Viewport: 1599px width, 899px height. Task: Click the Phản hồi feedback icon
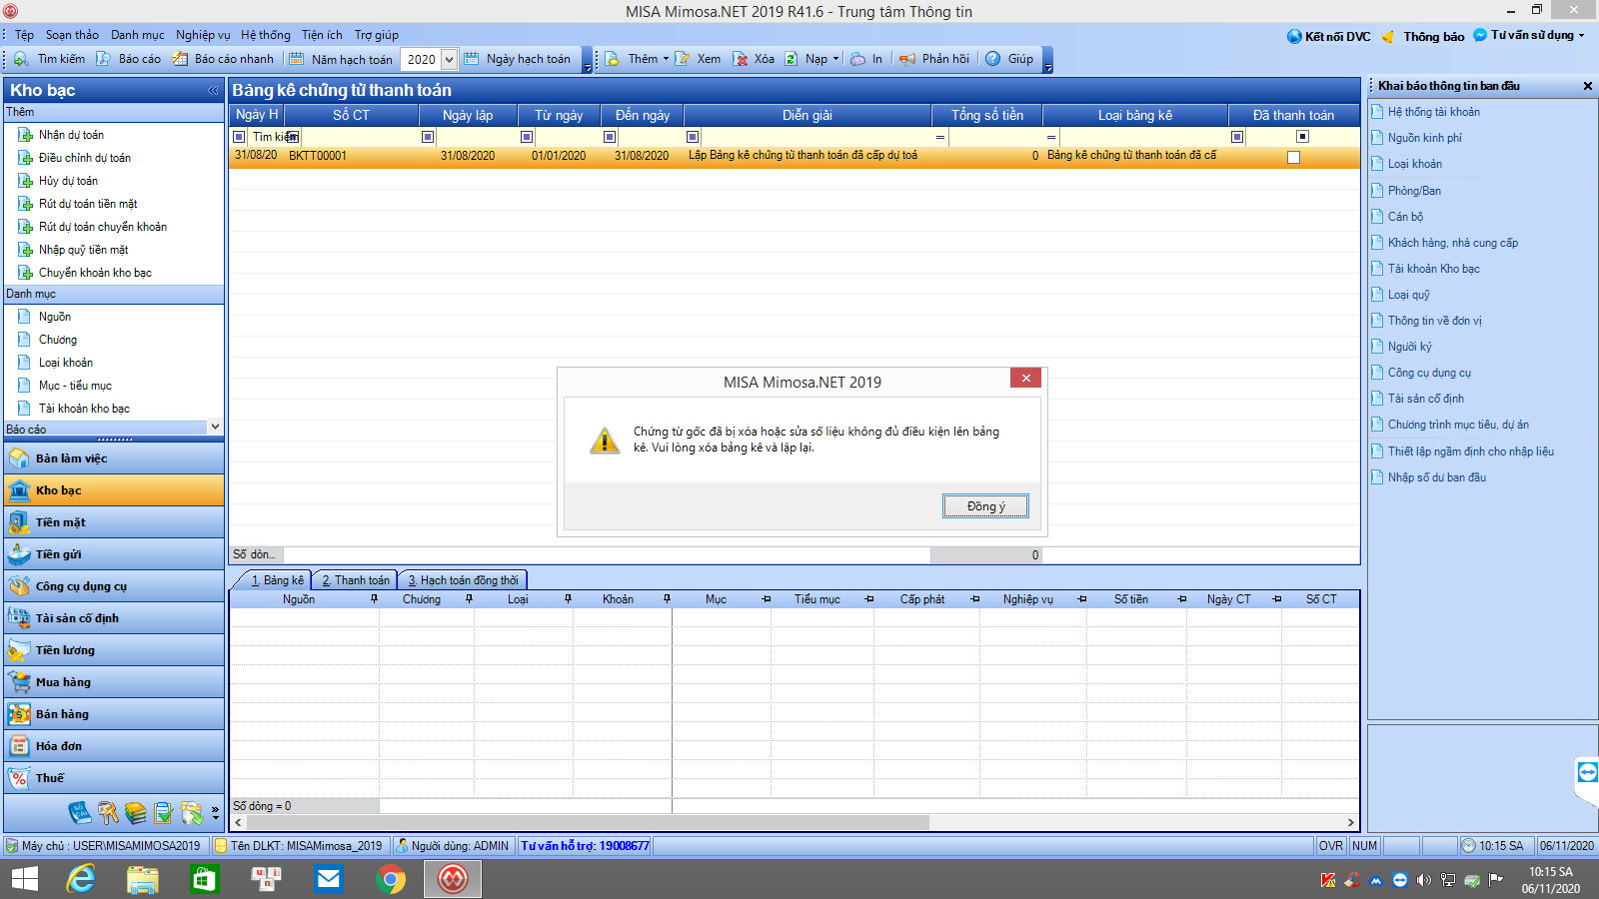(x=907, y=59)
